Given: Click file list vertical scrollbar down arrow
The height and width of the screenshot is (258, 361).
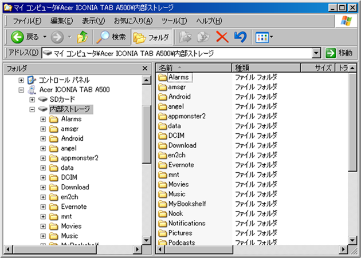Looking at the screenshot, I should click(x=352, y=240).
